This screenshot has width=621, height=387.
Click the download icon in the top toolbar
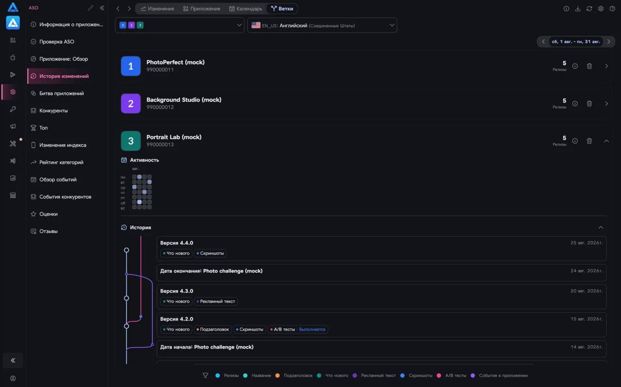578,9
